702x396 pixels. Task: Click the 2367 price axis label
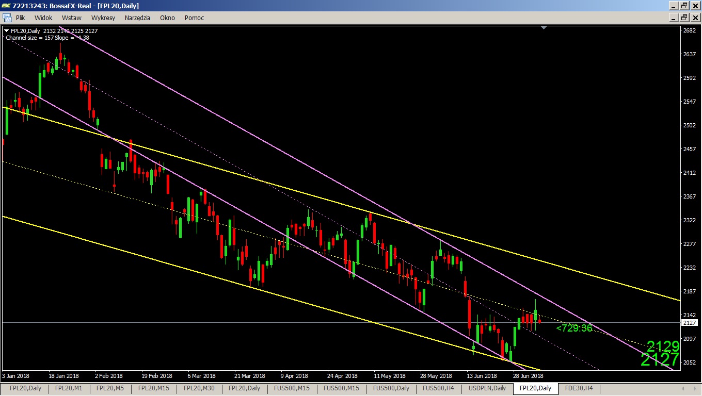pyautogui.click(x=690, y=196)
